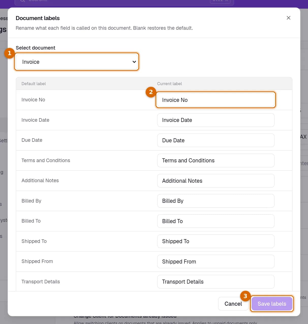Click the 'Select document' field caption
This screenshot has height=324, width=308.
(x=35, y=48)
